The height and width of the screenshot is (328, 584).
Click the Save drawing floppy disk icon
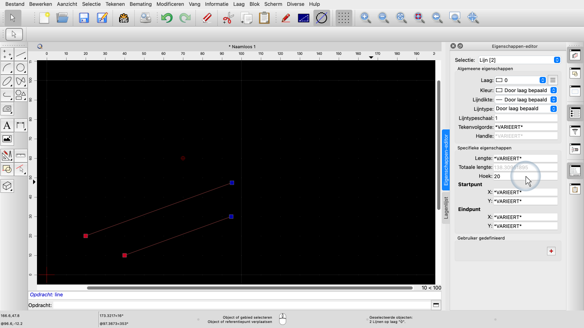click(84, 18)
